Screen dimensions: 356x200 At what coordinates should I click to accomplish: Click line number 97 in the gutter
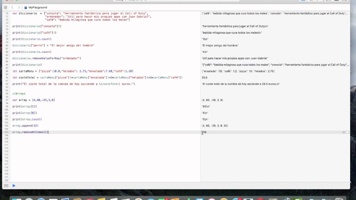click(x=7, y=100)
